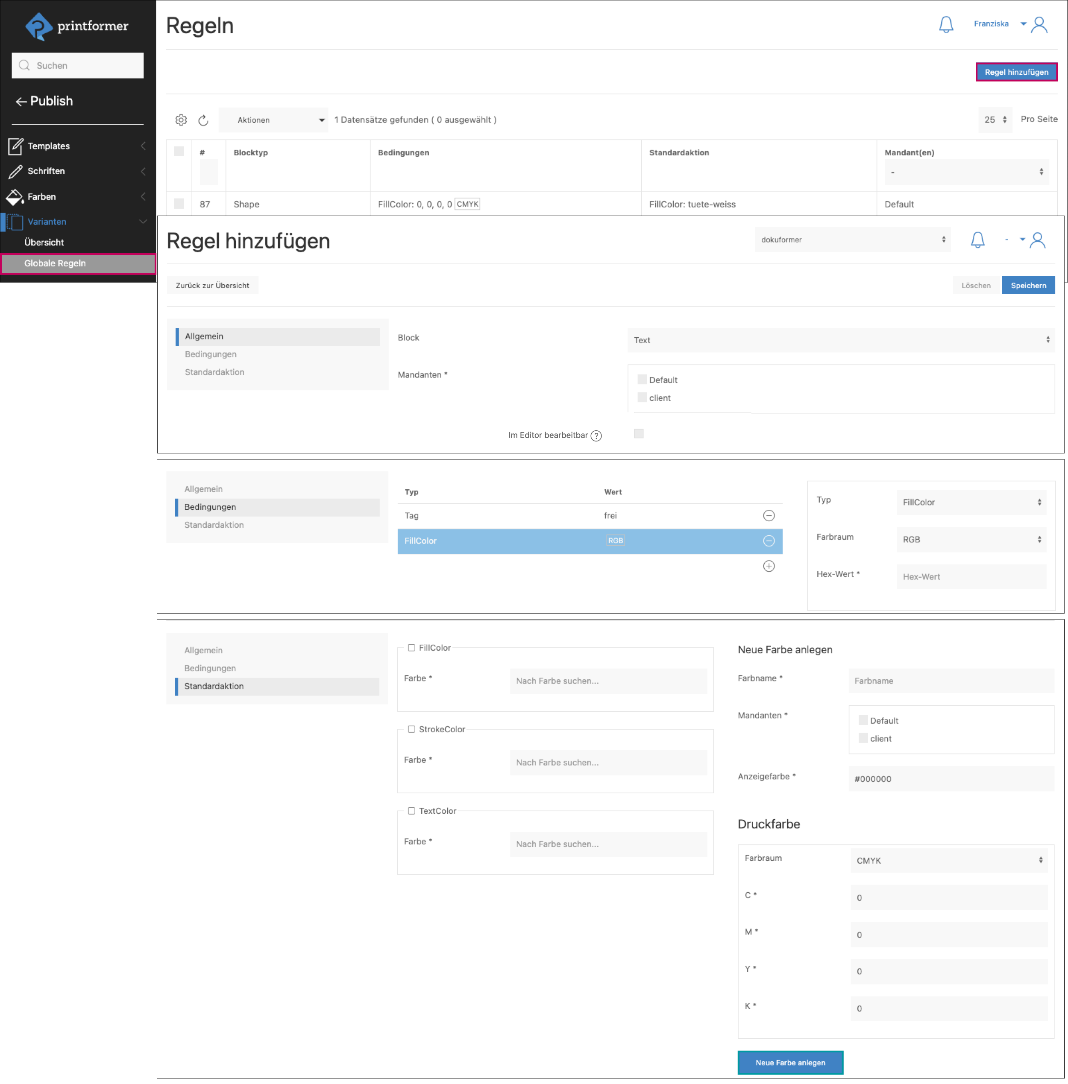The image size is (1068, 1084).
Task: Remove the Tag condition with minus icon
Action: pos(769,516)
